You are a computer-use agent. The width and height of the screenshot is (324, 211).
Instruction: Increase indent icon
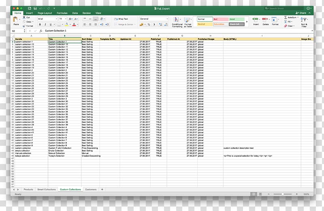[107, 24]
